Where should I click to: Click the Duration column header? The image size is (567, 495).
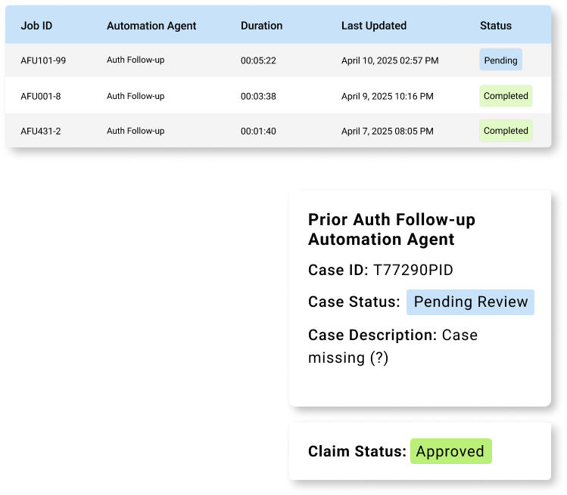tap(261, 26)
